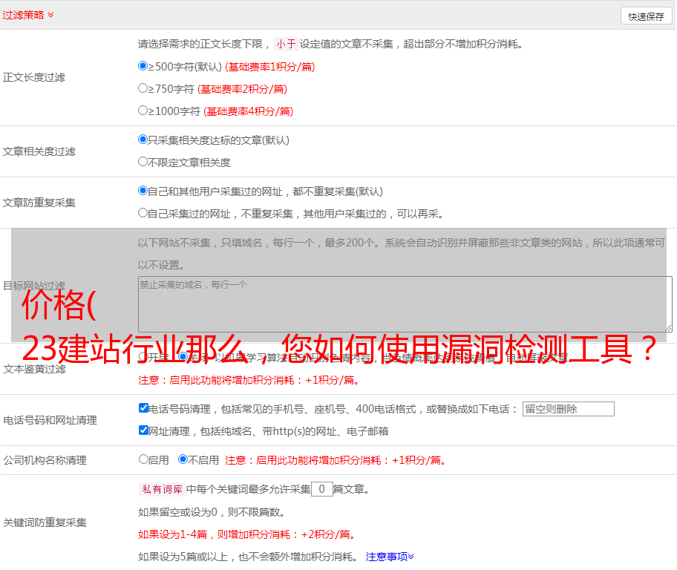Image resolution: width=677 pixels, height=570 pixels.
Task: Choose 自己采集过的网址，不重复采集 option
Action: coord(143,213)
